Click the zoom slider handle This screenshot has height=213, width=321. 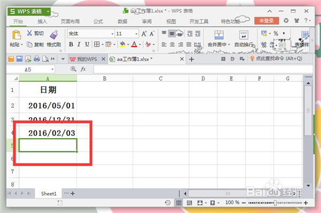pos(275,203)
